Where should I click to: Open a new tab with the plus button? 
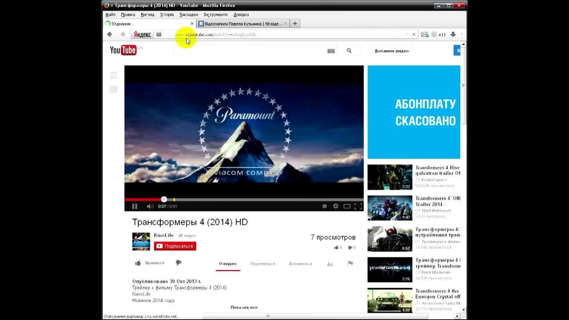295,23
